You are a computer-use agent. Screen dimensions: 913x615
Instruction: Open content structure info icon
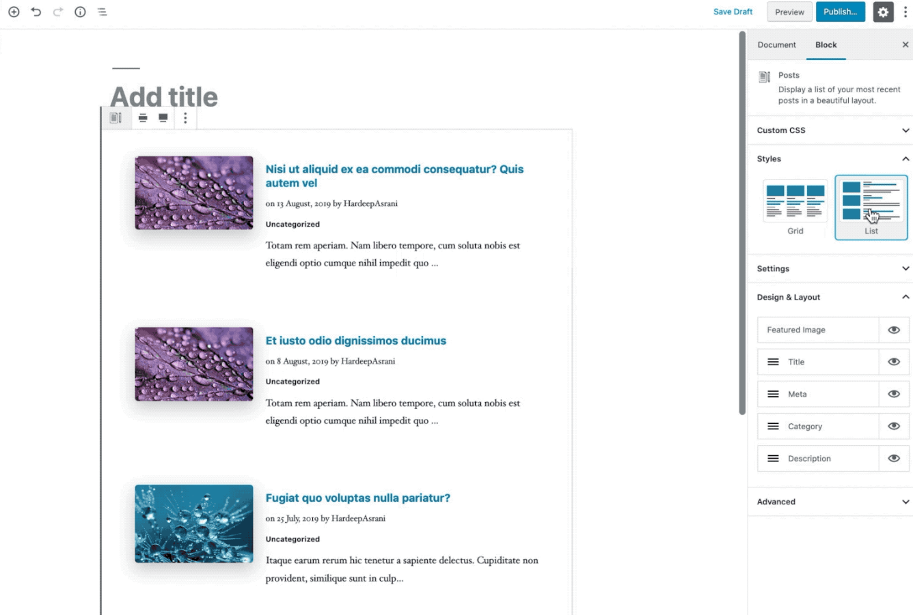pos(80,12)
